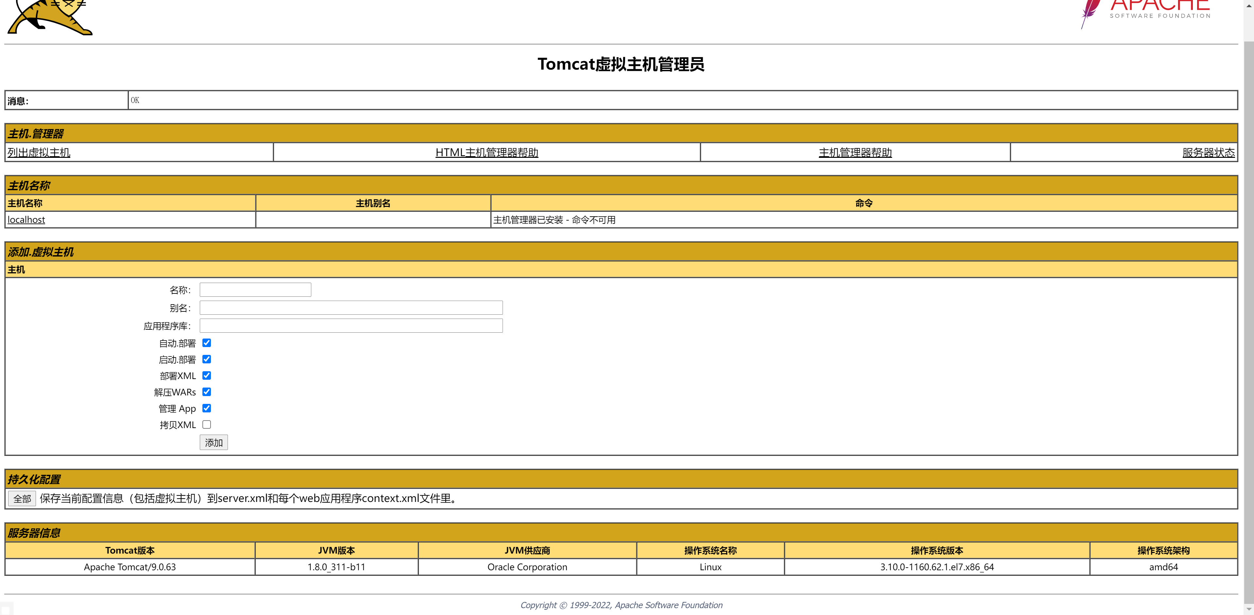Screen dimensions: 1254x615
Task: Click the Oracle Corporation cell
Action: (x=527, y=567)
